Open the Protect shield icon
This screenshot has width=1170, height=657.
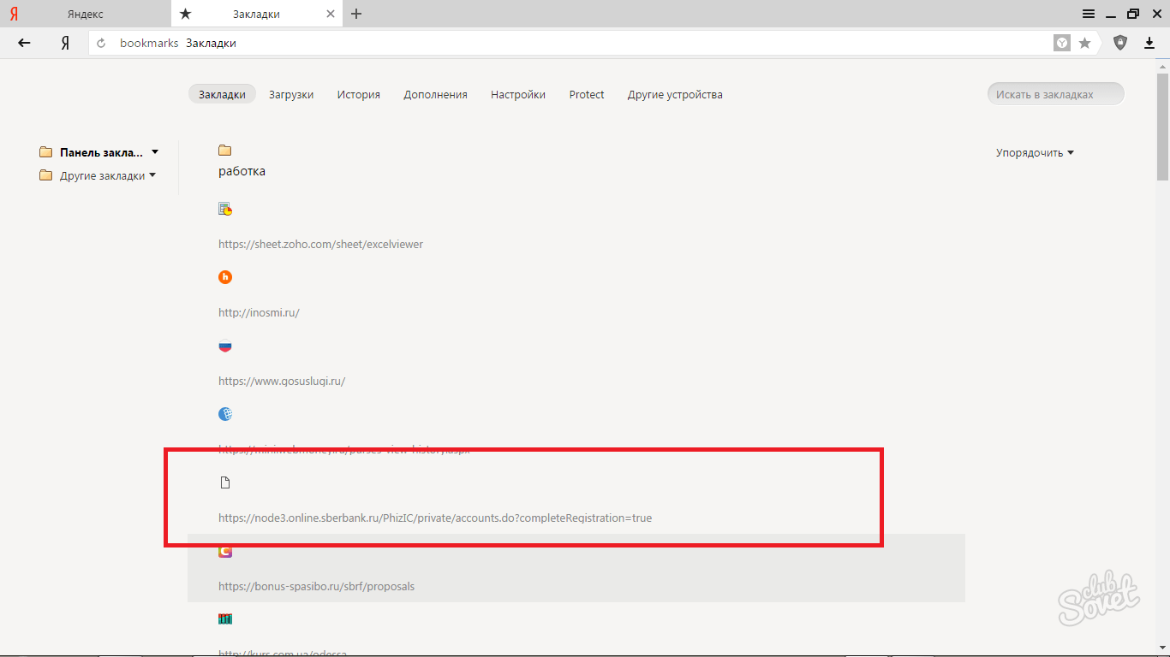click(x=1119, y=43)
